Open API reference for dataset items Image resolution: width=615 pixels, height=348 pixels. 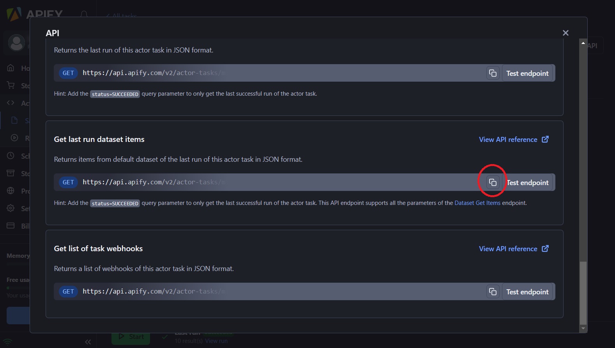coord(513,140)
